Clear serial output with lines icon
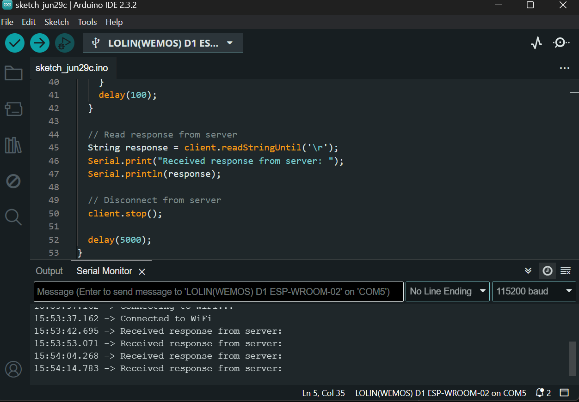The width and height of the screenshot is (579, 402). coord(565,271)
